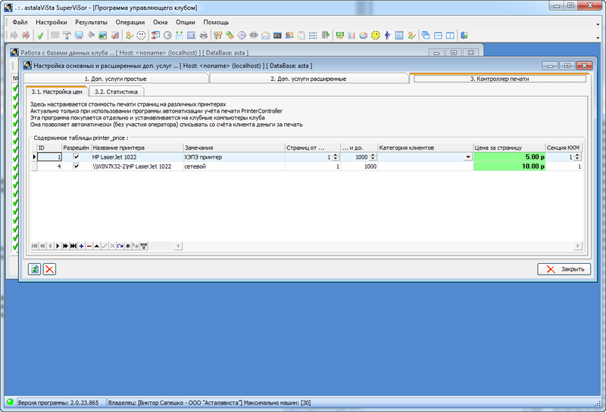This screenshot has width=606, height=412.
Task: Click the ID cell with value 4
Action: (50, 166)
